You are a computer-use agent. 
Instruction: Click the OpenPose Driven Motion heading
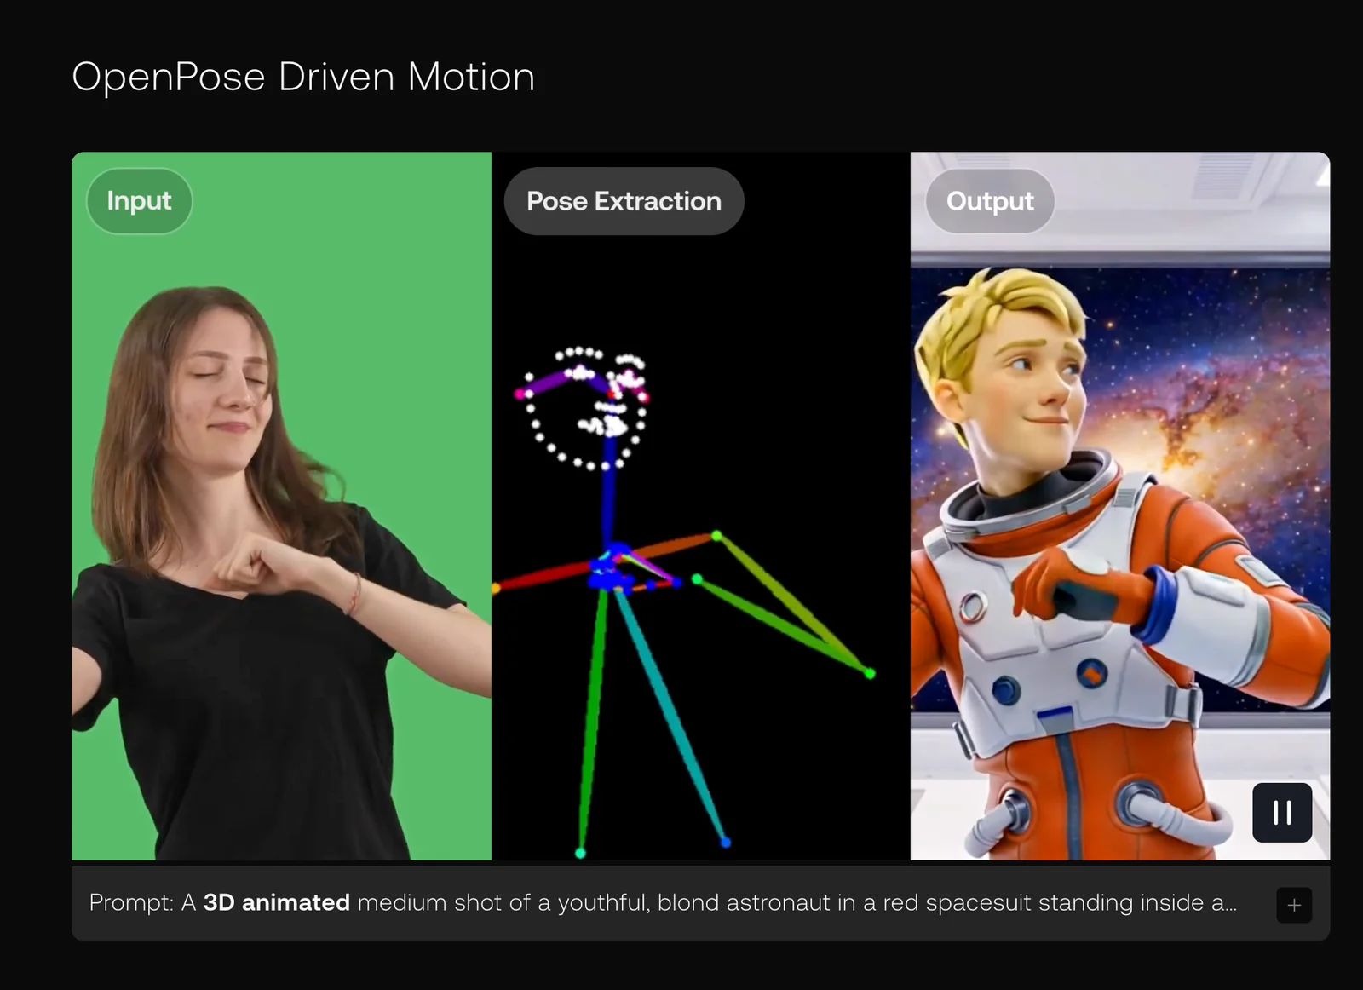point(303,77)
